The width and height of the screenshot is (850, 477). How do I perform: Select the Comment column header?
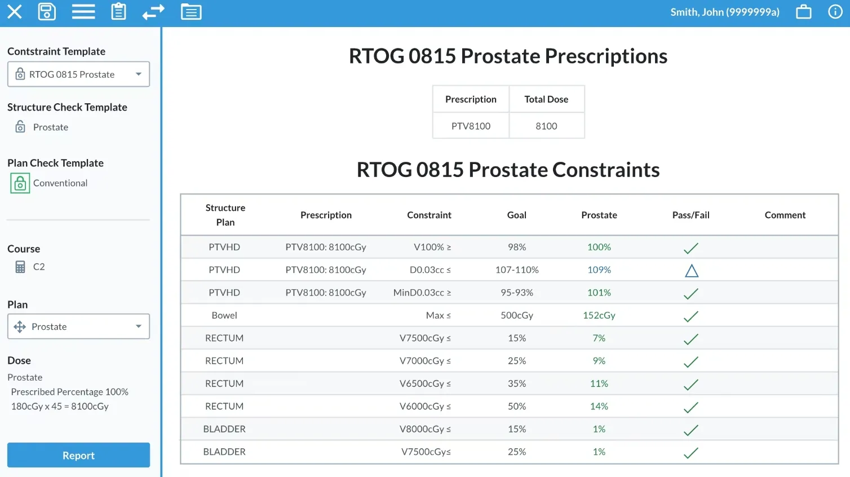click(x=785, y=215)
